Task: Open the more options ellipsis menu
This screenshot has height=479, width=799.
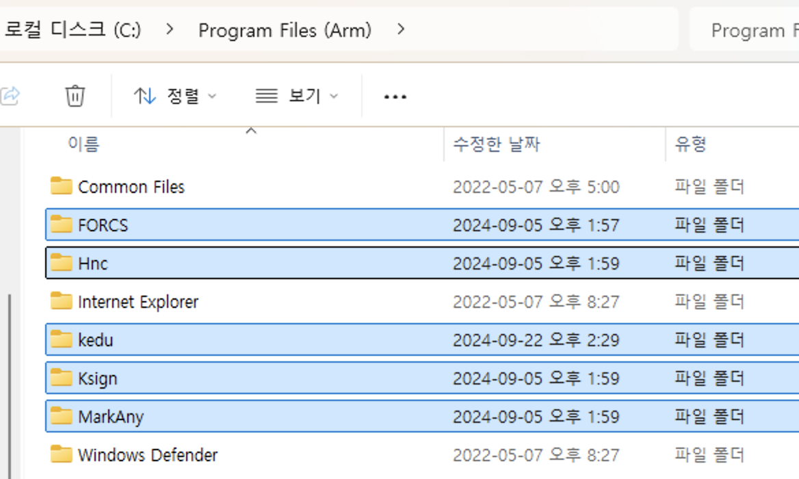Action: coord(395,96)
